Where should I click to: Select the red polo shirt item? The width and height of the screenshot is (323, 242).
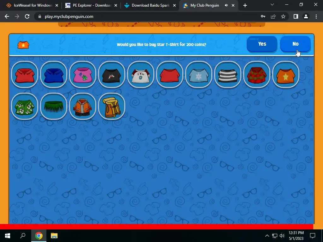(25, 74)
